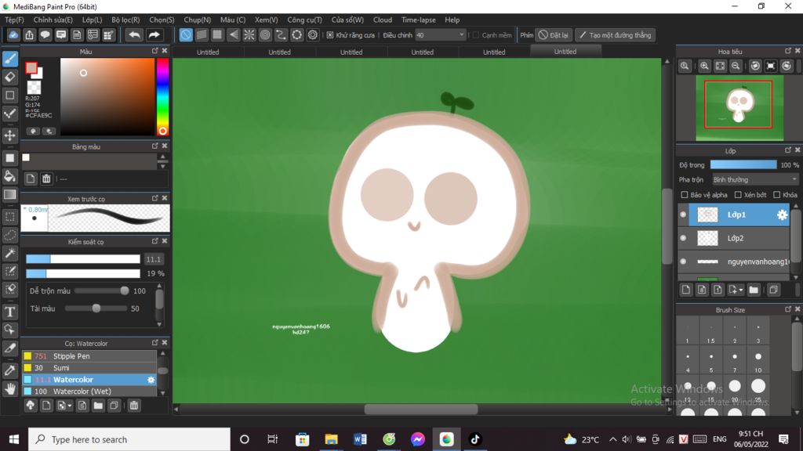Select the Eraser tool
803x451 pixels.
9,78
